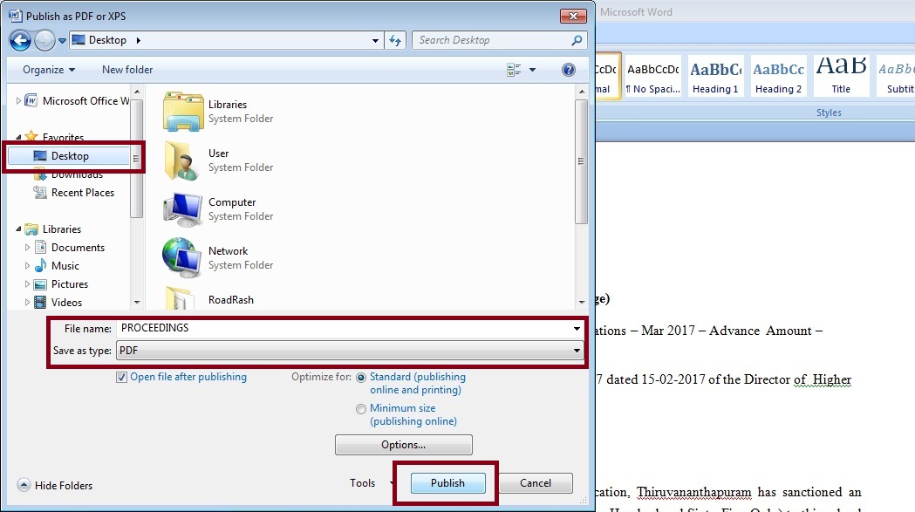This screenshot has height=512, width=915.
Task: Open the File name dropdown arrow
Action: click(577, 329)
